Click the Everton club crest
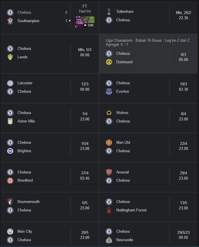Screen dimensions: 199x247 click(x=109, y=92)
